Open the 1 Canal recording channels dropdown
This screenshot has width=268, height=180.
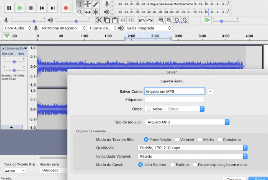point(102,28)
